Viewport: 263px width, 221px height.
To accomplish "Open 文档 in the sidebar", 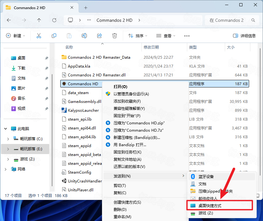I will 21,78.
